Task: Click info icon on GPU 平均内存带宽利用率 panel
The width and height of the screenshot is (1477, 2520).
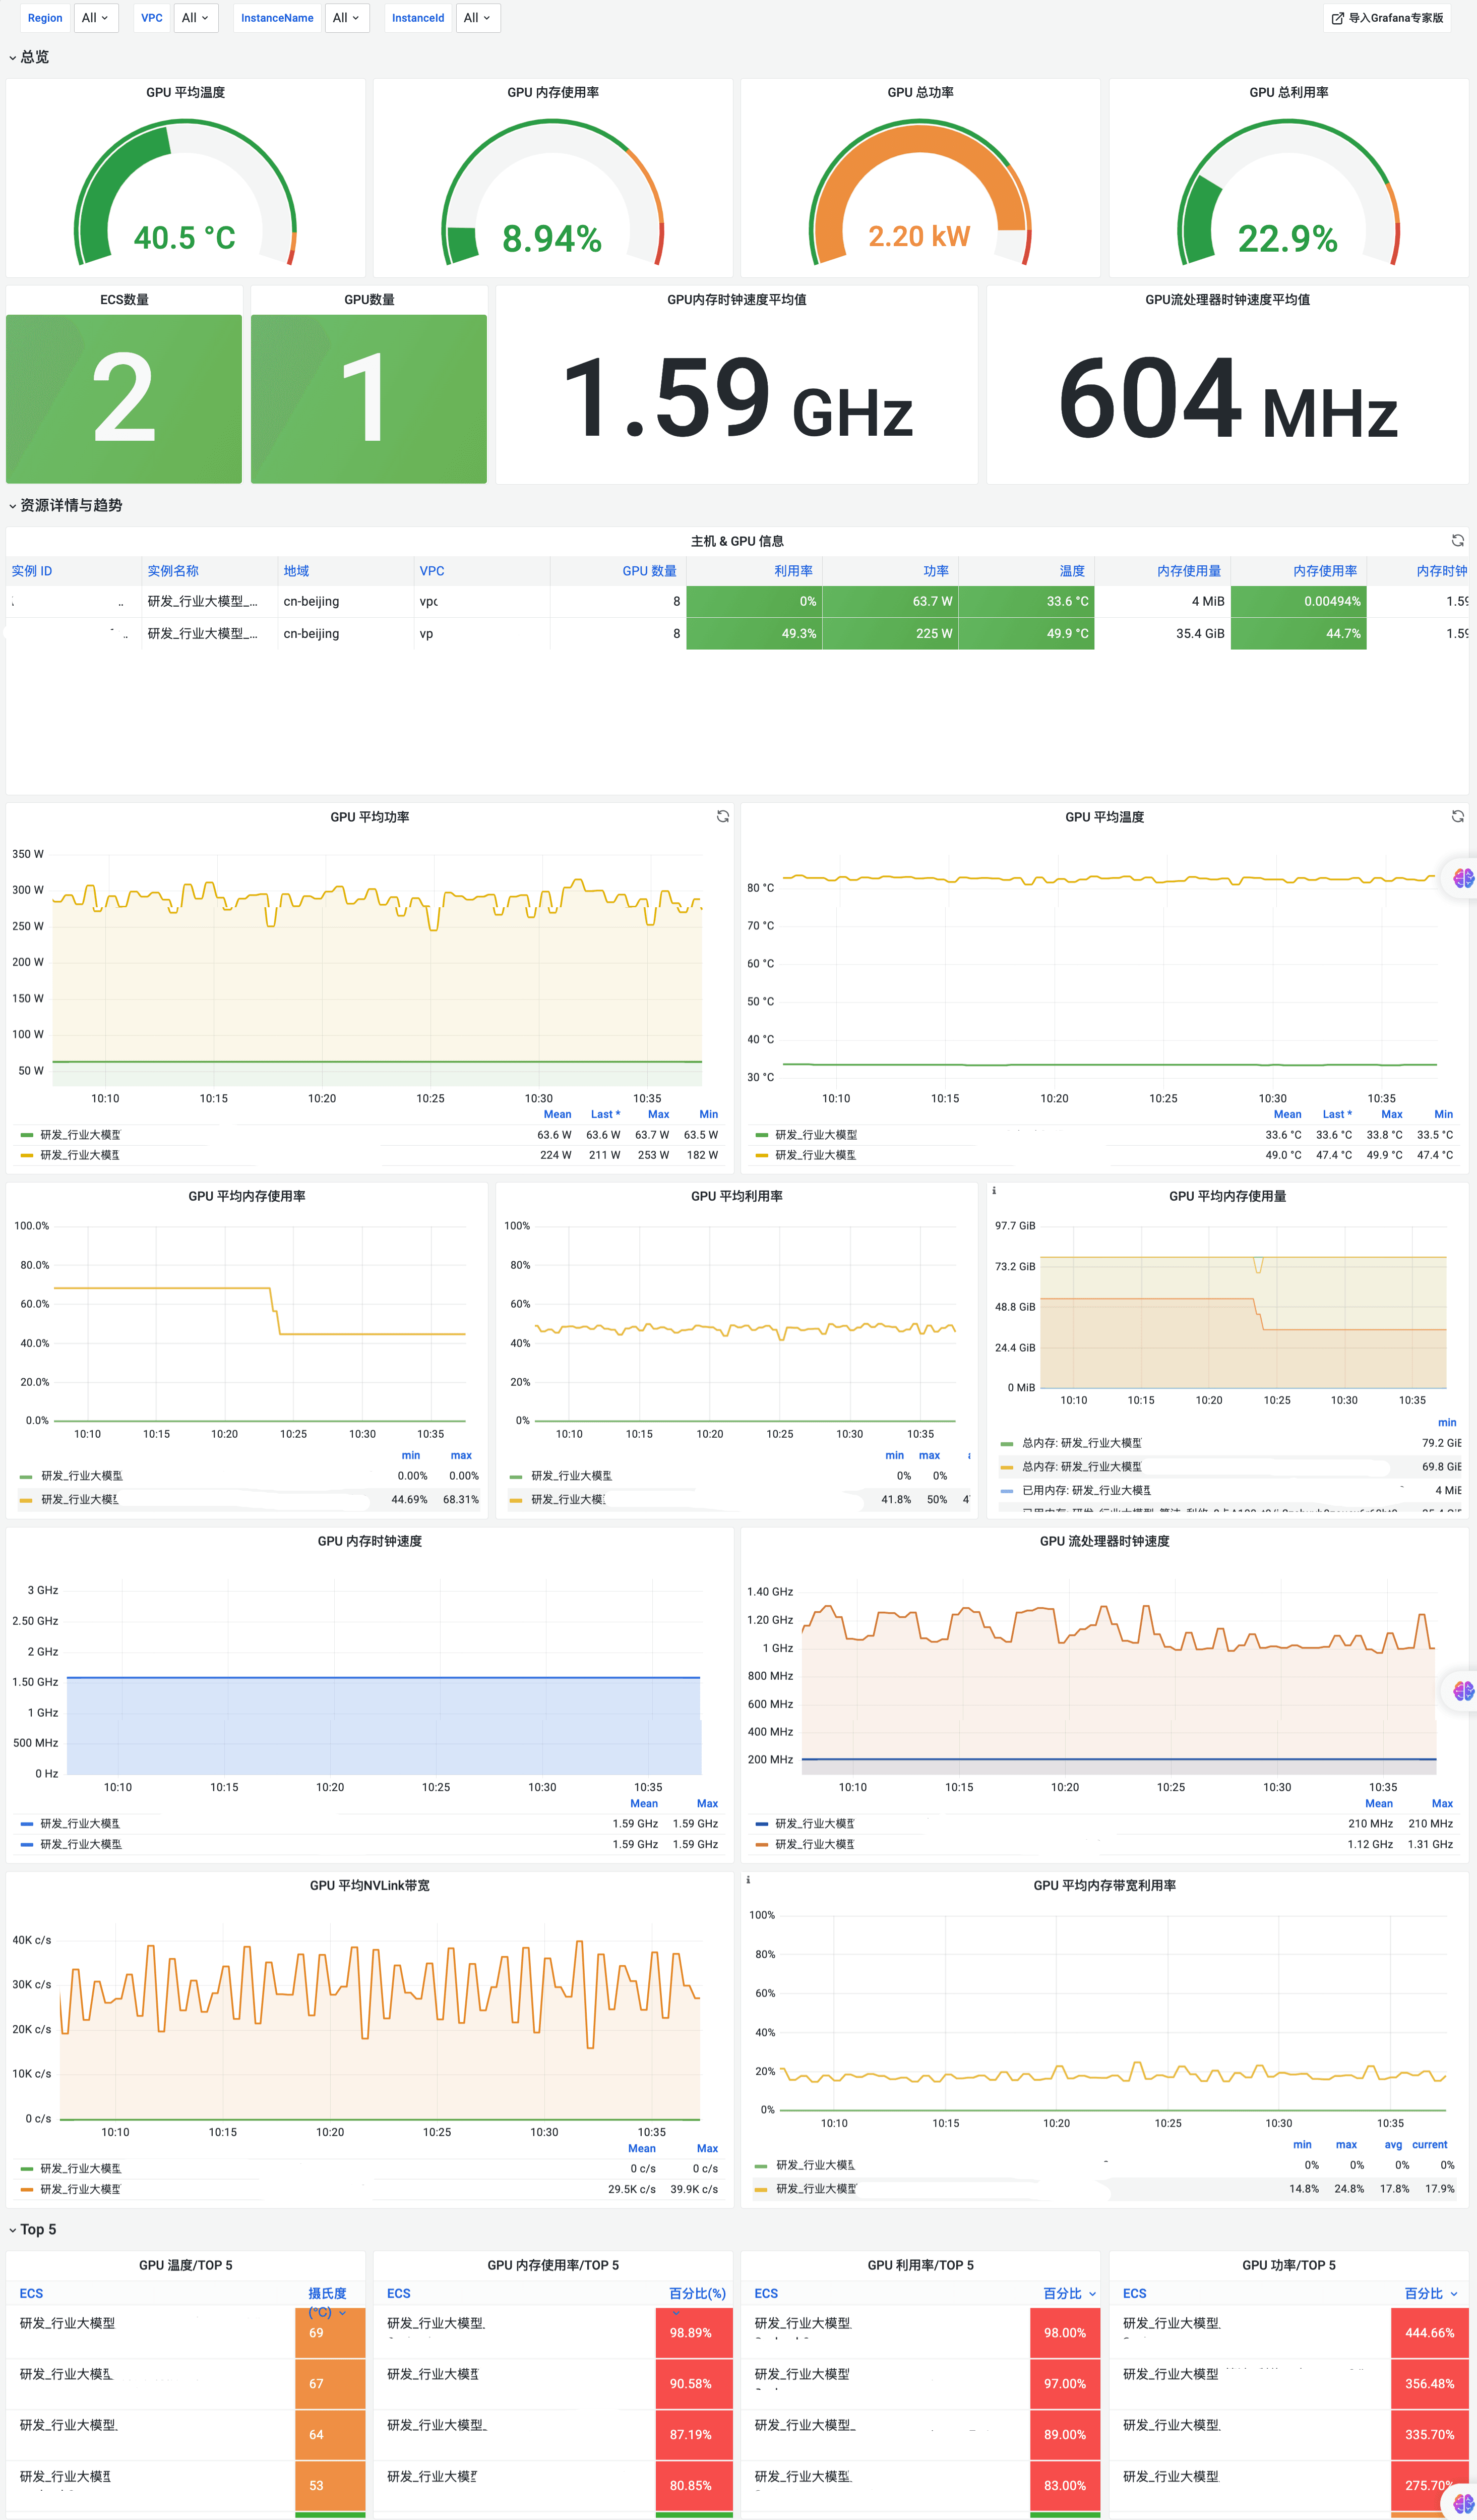Action: click(x=748, y=1880)
